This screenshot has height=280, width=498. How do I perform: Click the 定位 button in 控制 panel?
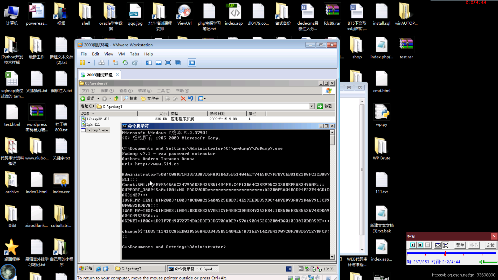(490, 245)
